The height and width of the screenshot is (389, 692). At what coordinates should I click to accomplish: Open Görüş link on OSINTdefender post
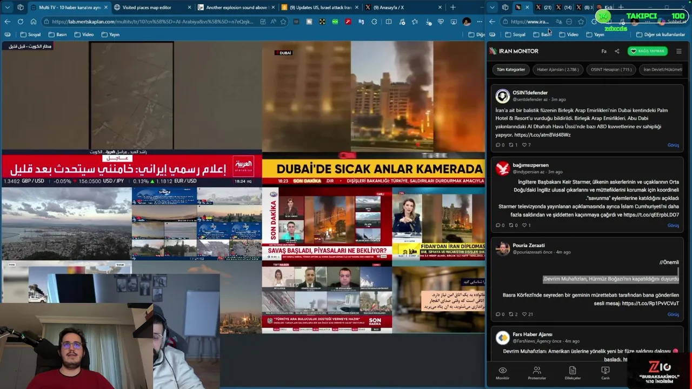(673, 145)
